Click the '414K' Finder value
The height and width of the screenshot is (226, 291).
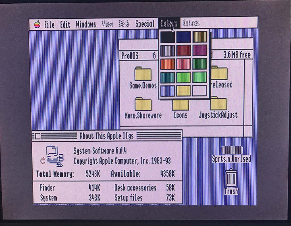point(94,188)
